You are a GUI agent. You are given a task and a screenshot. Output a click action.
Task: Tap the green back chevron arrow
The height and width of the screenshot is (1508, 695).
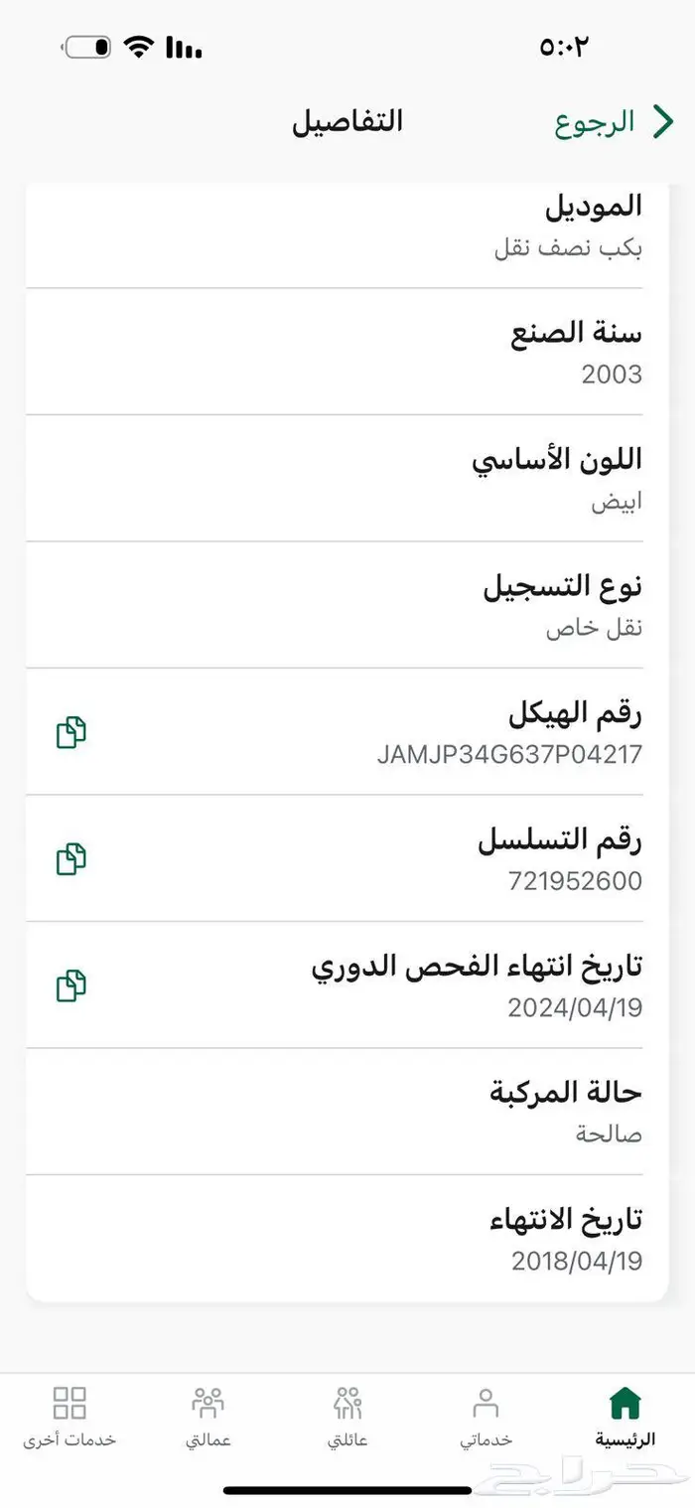(x=662, y=122)
